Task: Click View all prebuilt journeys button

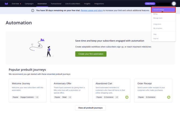Action: 90,108
